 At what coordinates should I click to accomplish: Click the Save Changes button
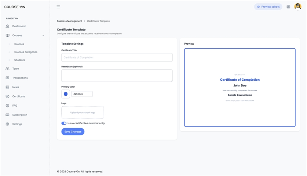pos(73,132)
